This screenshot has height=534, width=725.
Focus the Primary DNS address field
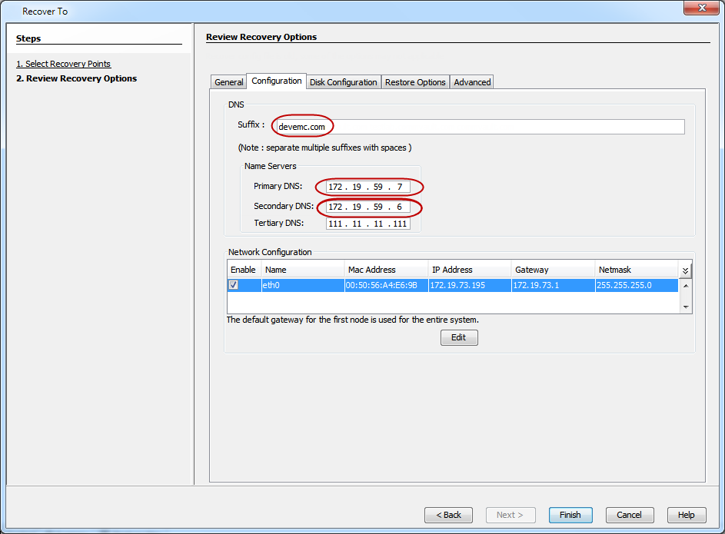(367, 187)
